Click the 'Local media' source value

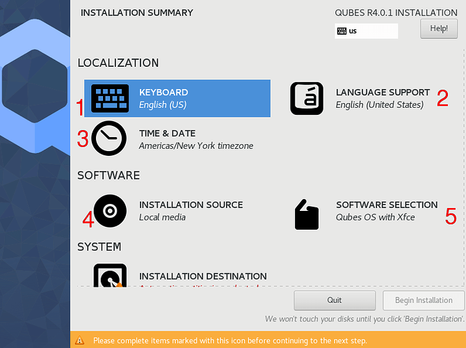tap(162, 217)
